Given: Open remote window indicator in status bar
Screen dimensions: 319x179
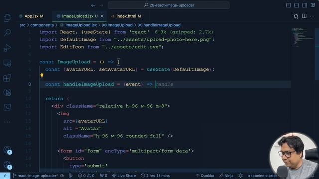Looking at the screenshot, I should 5,176.
